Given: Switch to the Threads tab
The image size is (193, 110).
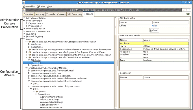Looking at the screenshot, I should 51,14.
